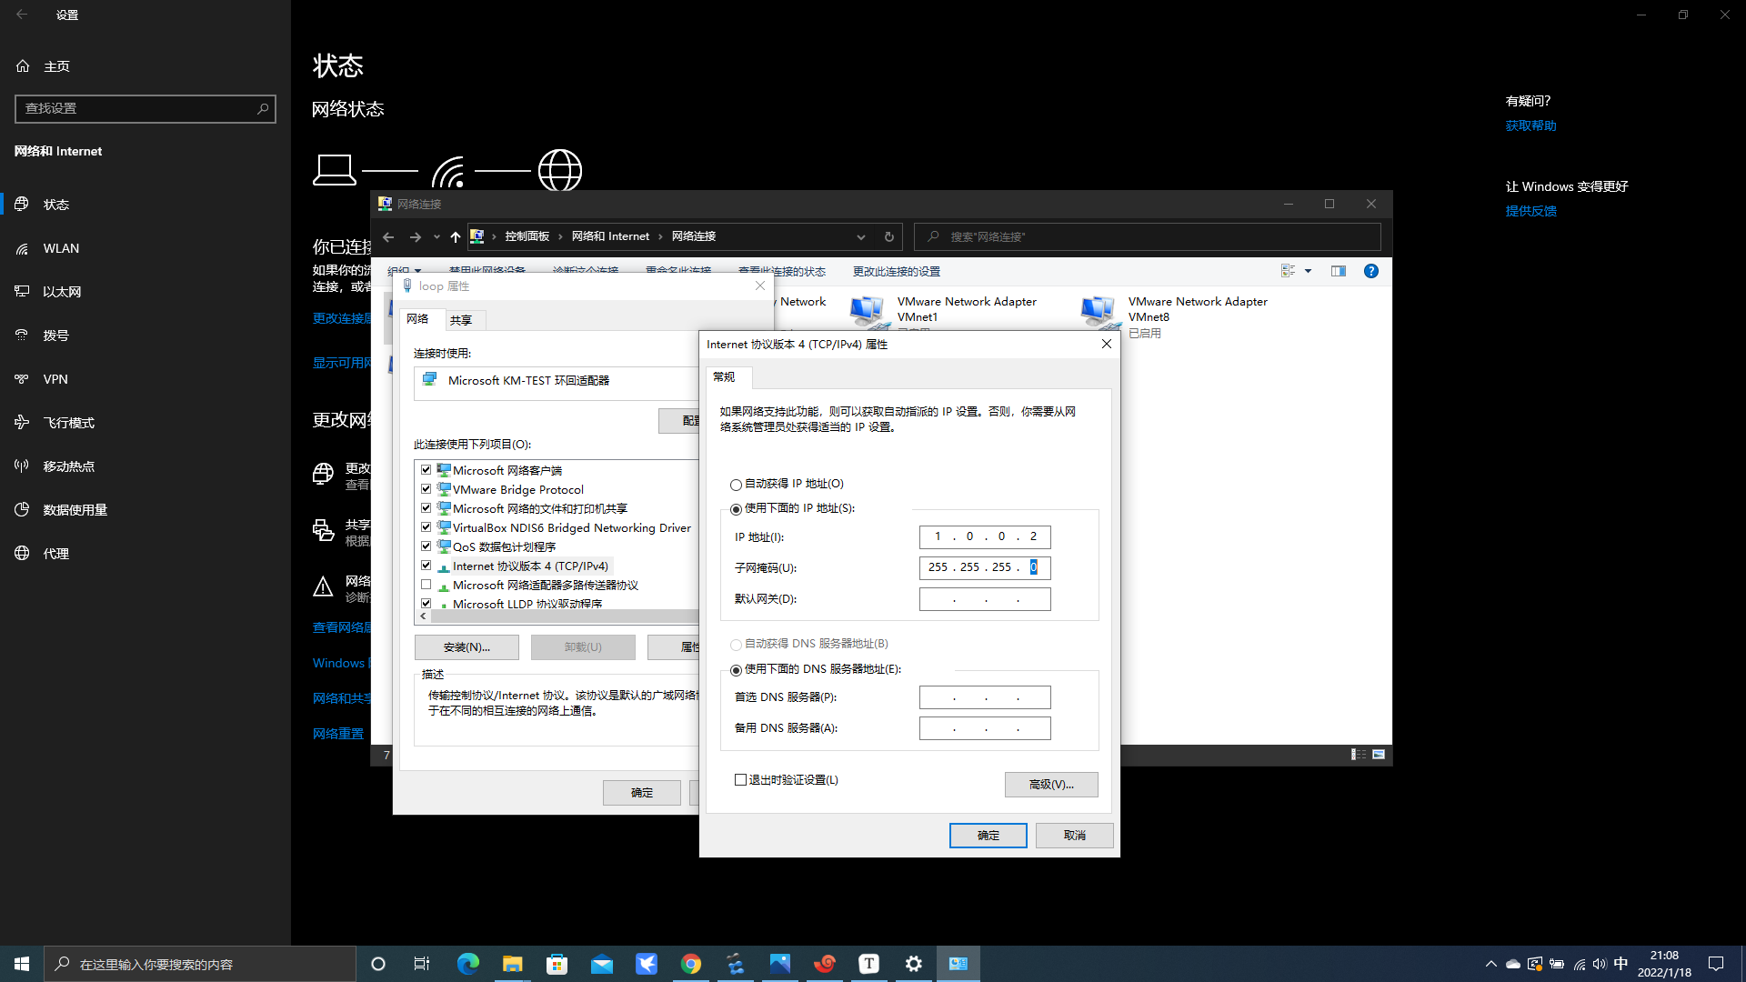This screenshot has height=982, width=1746.
Task: Click the 网络和 Internet breadcrumb
Action: [610, 236]
